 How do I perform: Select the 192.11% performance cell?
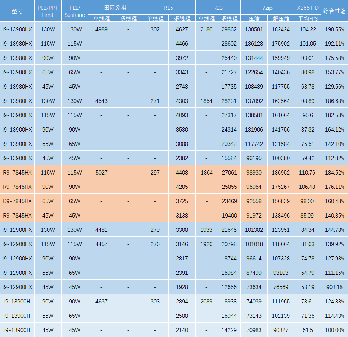point(334,43)
